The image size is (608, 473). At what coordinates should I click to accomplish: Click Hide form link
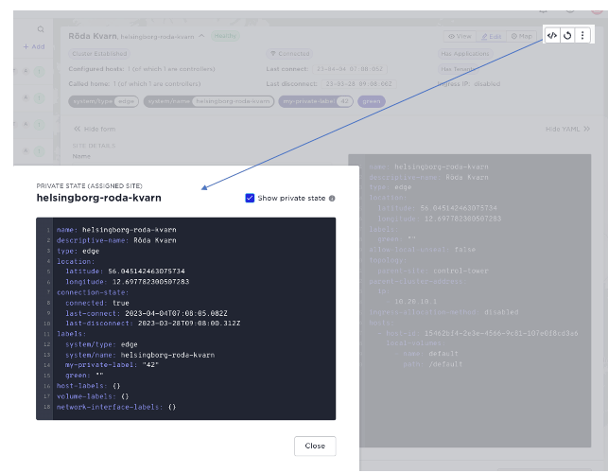(95, 129)
